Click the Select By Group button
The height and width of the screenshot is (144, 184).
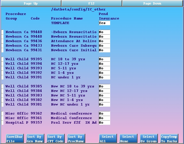click(149, 139)
